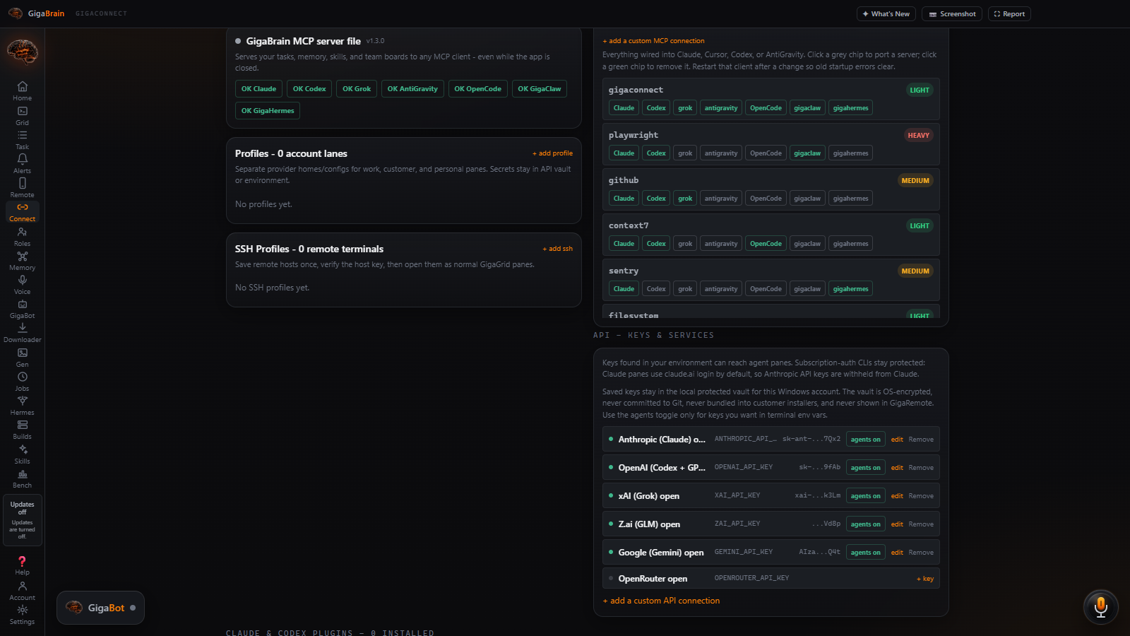The width and height of the screenshot is (1130, 636).
Task: Click the LIGHT badge on context7
Action: (920, 226)
